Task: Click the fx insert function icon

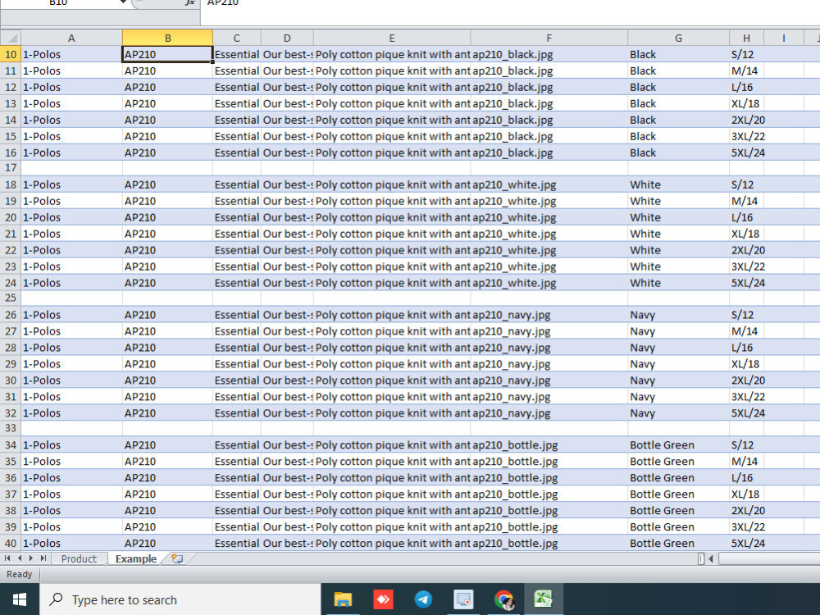Action: (190, 2)
